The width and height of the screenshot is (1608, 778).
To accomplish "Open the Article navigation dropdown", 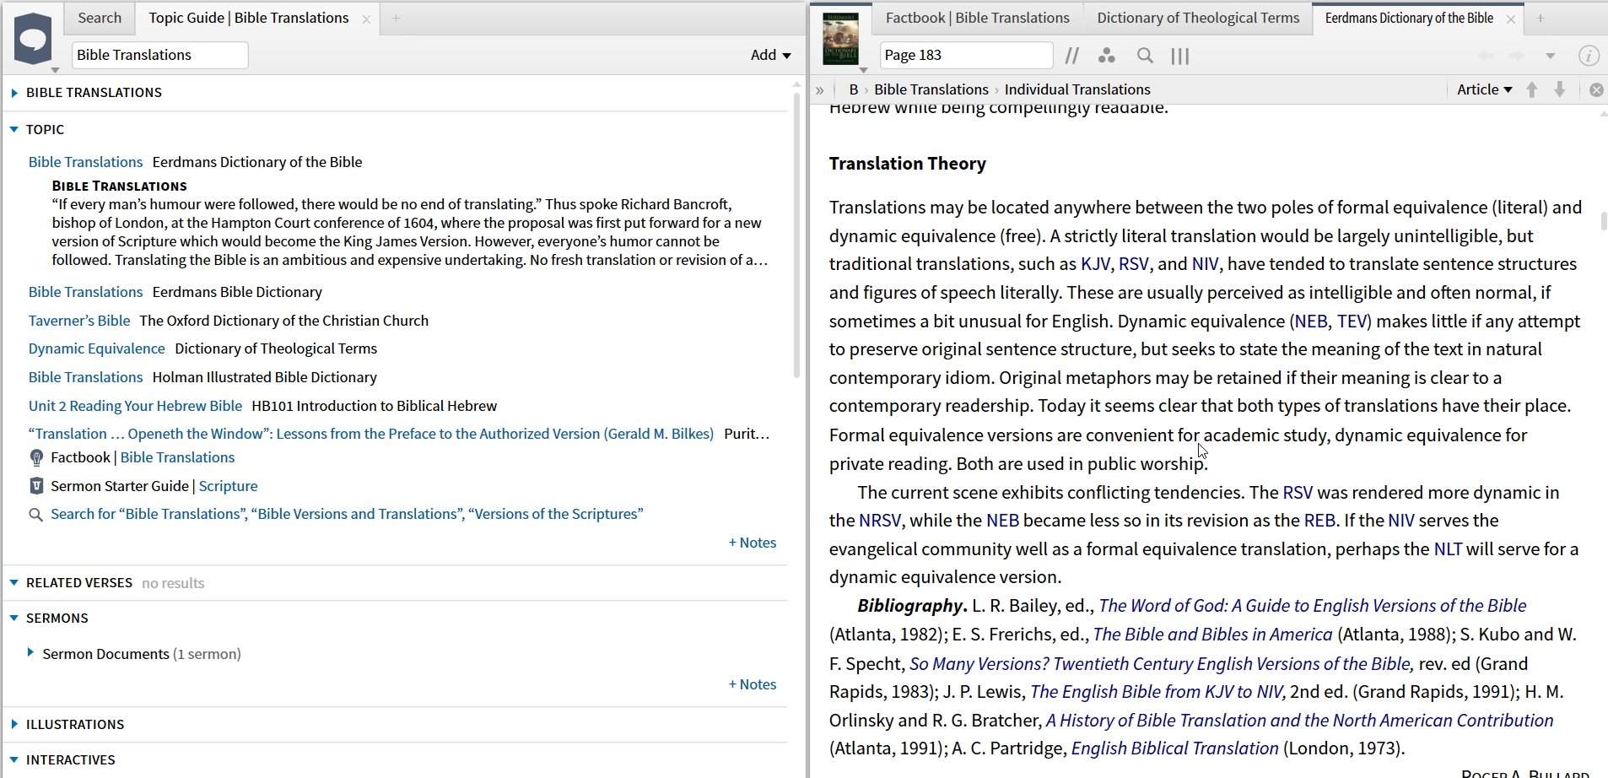I will point(1484,89).
